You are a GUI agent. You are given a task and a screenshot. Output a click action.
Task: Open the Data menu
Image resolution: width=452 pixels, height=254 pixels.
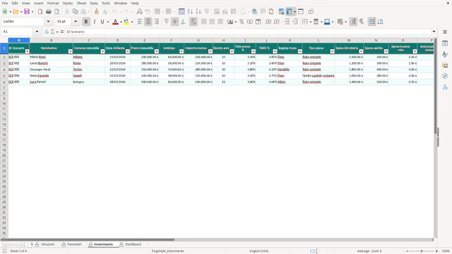[x=94, y=3]
